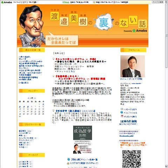Screen dimensions: 168x168
Task: Click the Ameba logo in top bar
Action: 6,2
